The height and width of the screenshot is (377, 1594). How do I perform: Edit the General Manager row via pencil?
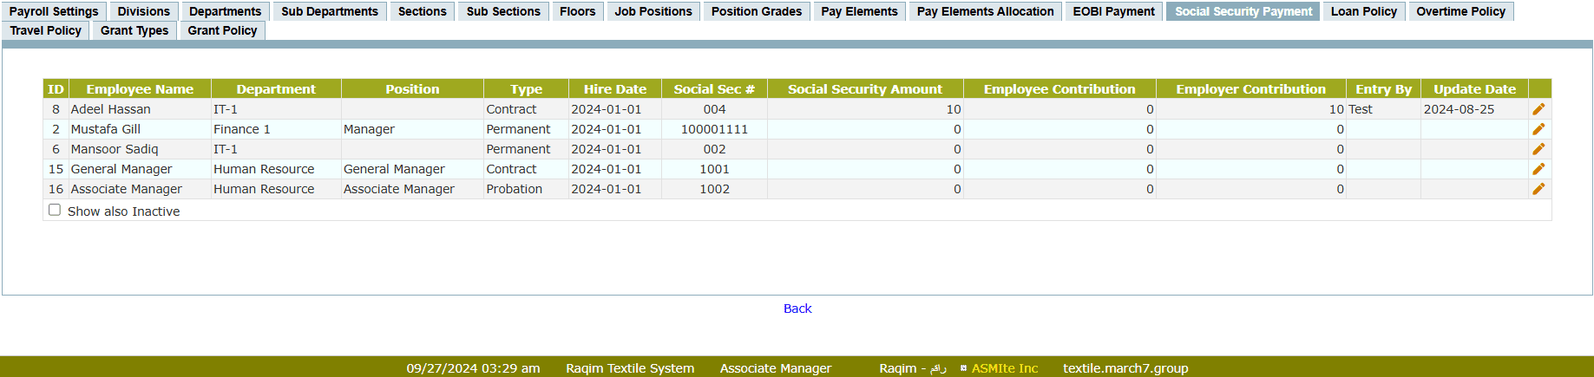point(1538,169)
